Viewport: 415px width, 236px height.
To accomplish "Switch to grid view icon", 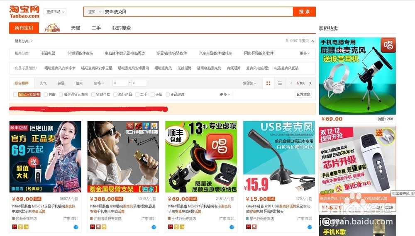I will pos(268,83).
